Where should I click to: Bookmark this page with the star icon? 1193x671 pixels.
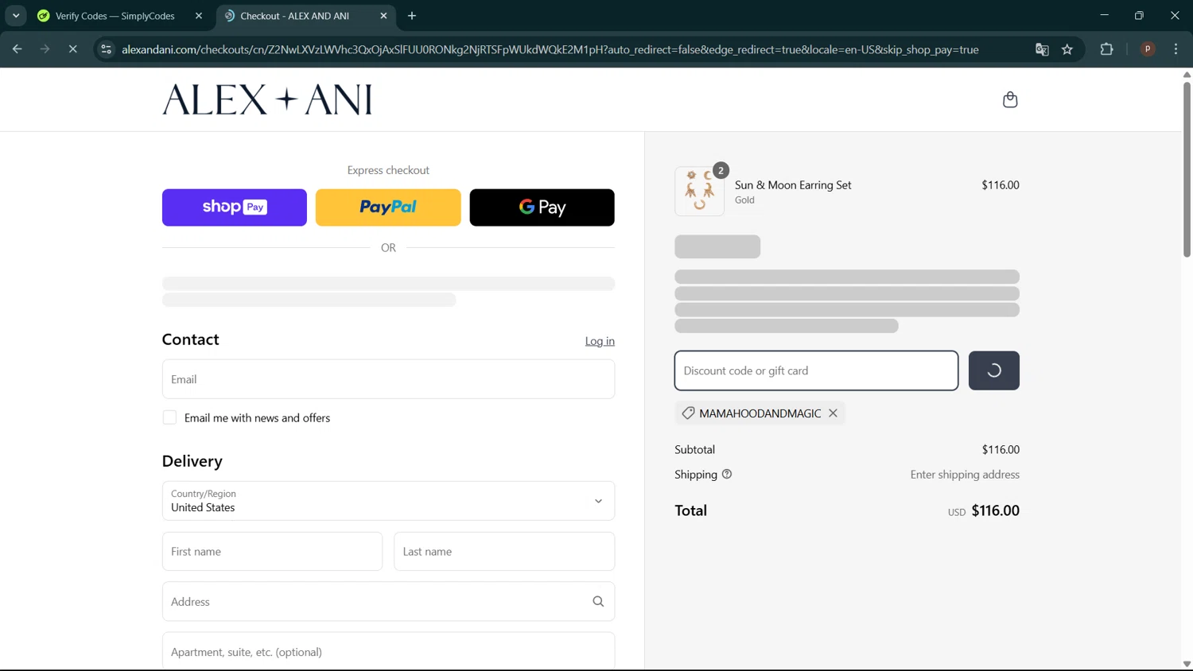(x=1067, y=49)
